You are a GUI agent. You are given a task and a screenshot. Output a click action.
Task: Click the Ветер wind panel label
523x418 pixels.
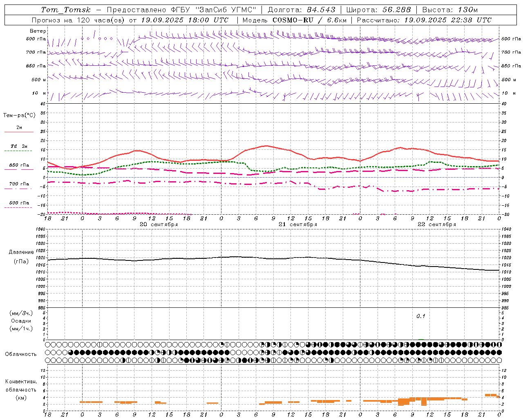pos(38,31)
